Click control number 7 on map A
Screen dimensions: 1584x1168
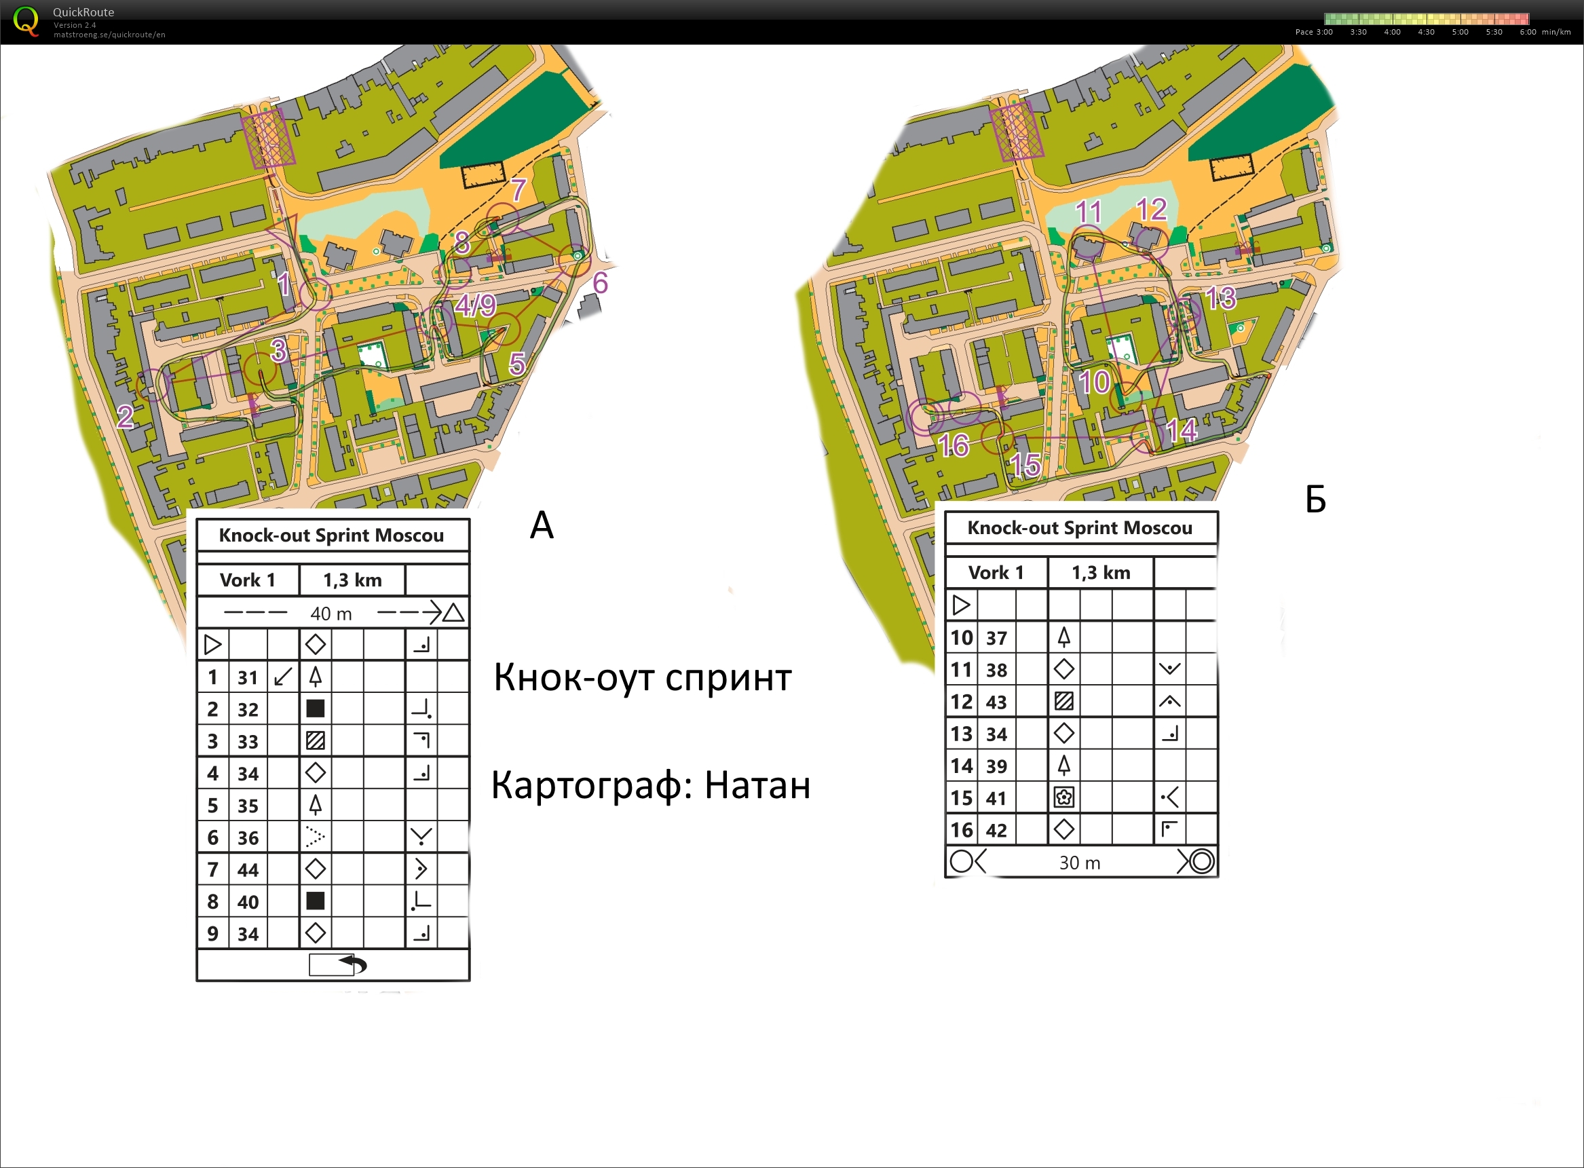click(518, 189)
